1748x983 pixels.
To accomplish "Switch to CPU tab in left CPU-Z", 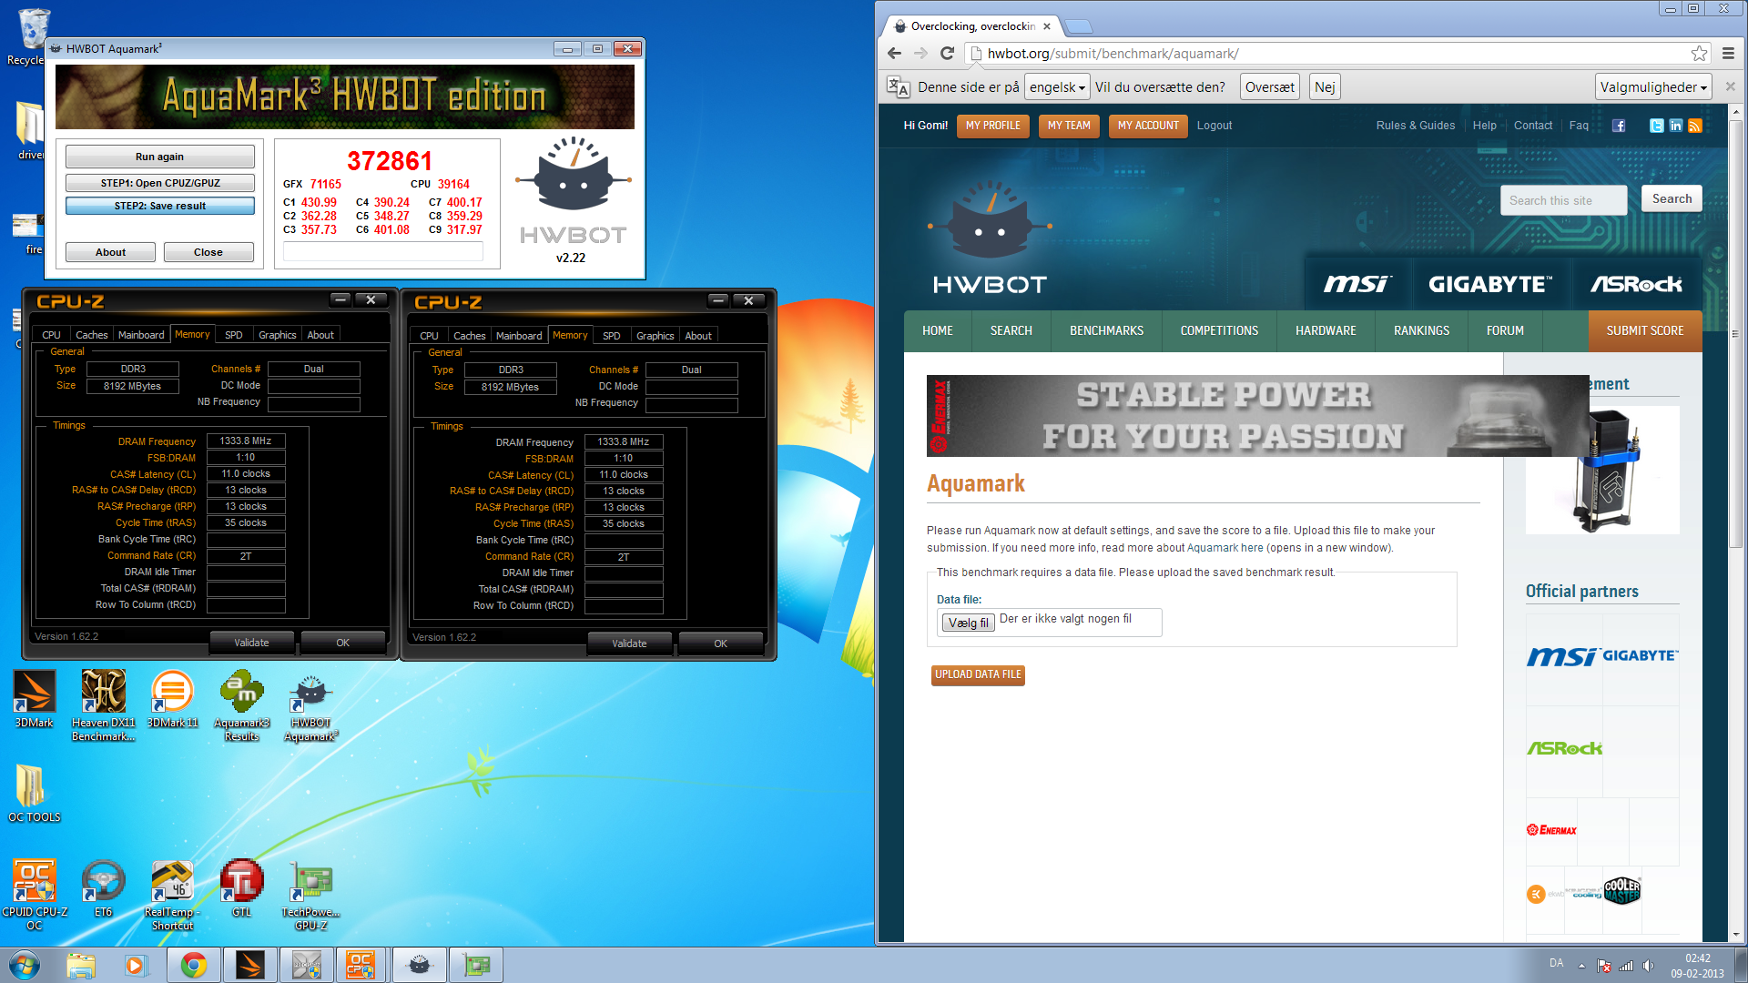I will [52, 335].
